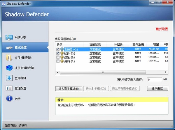Open the 系统状态 section

click(x=25, y=37)
